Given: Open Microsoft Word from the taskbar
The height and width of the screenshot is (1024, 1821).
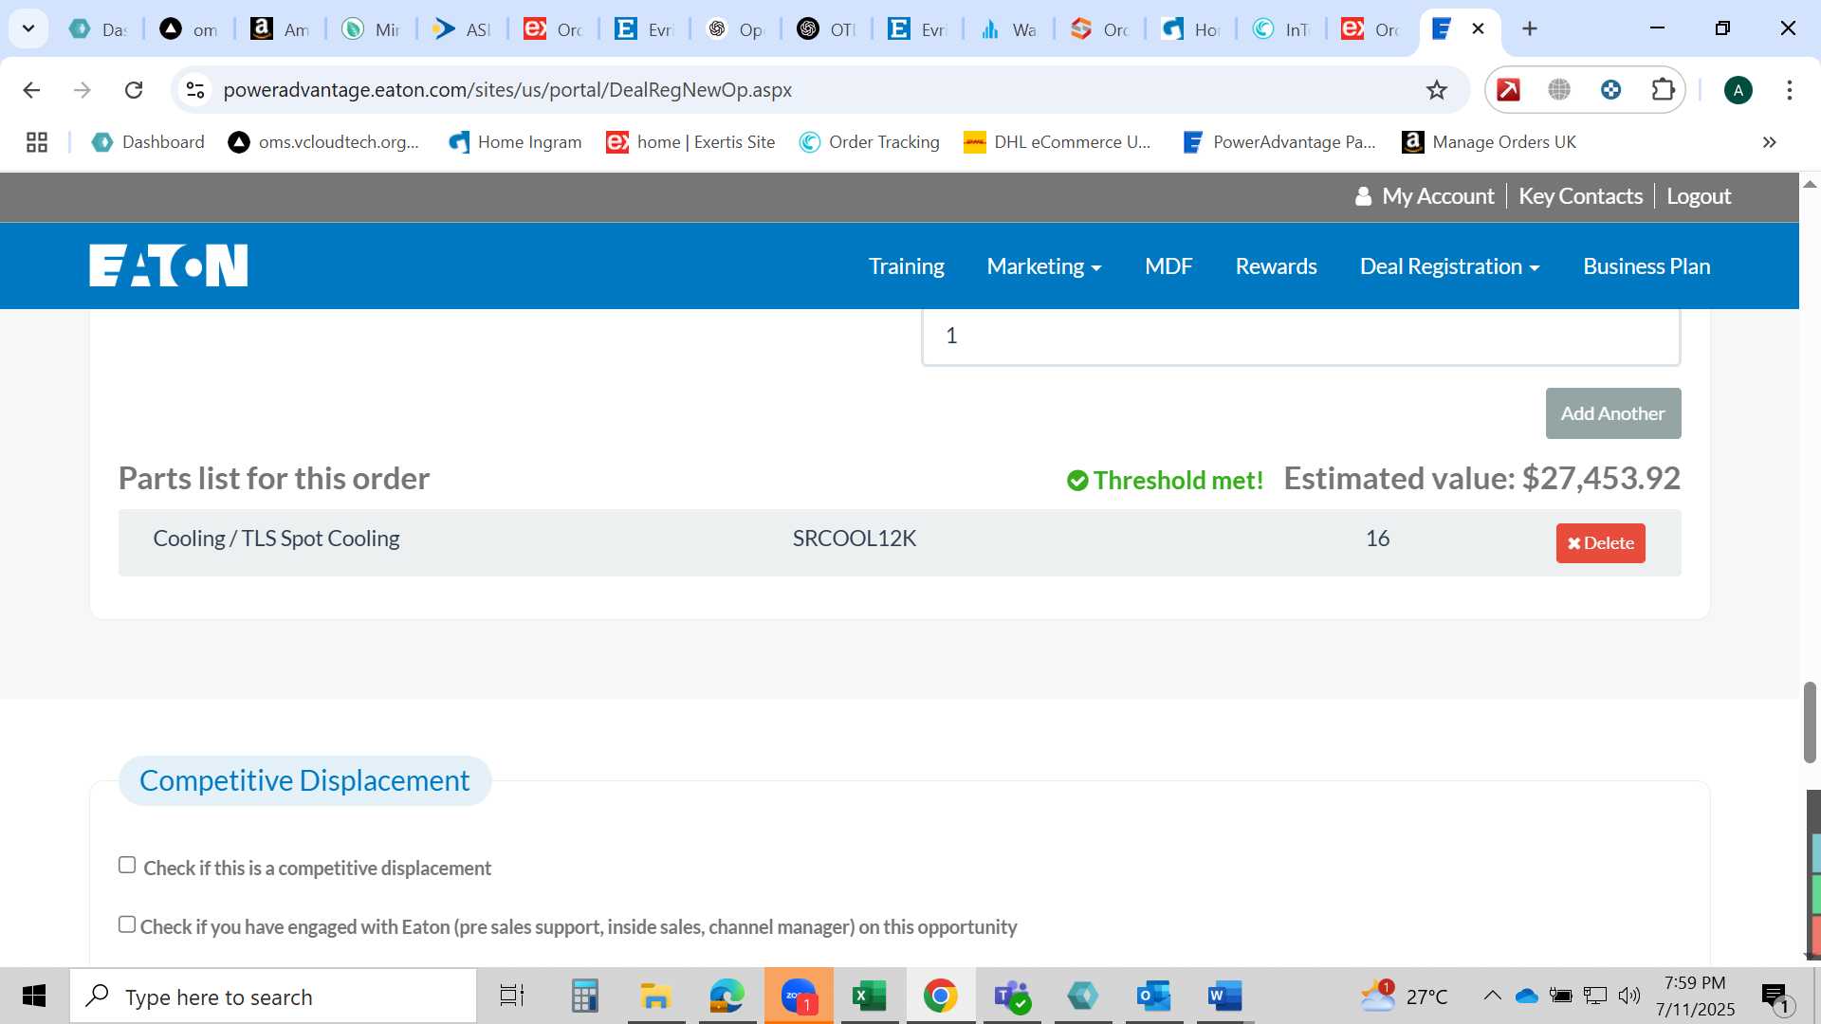Looking at the screenshot, I should click(x=1224, y=997).
